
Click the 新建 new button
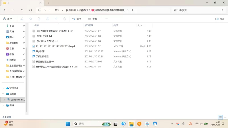coord(9,19)
